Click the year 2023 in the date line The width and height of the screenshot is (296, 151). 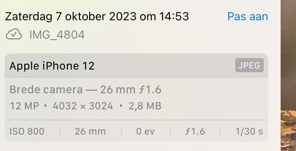pyautogui.click(x=123, y=16)
